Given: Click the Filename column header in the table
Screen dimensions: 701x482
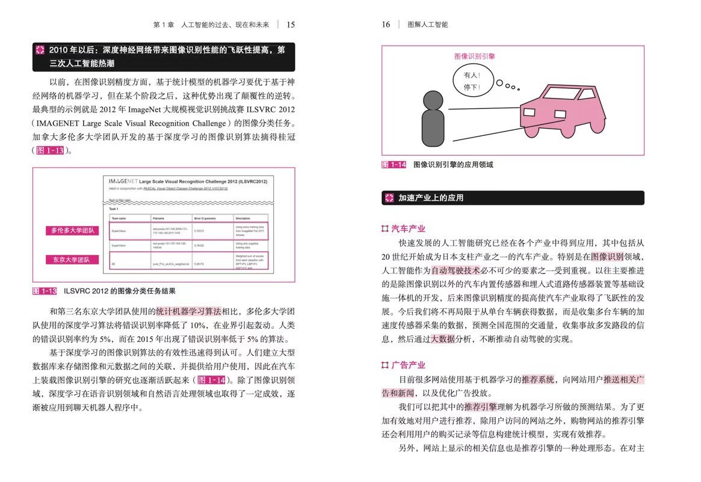Looking at the screenshot, I should 158,218.
